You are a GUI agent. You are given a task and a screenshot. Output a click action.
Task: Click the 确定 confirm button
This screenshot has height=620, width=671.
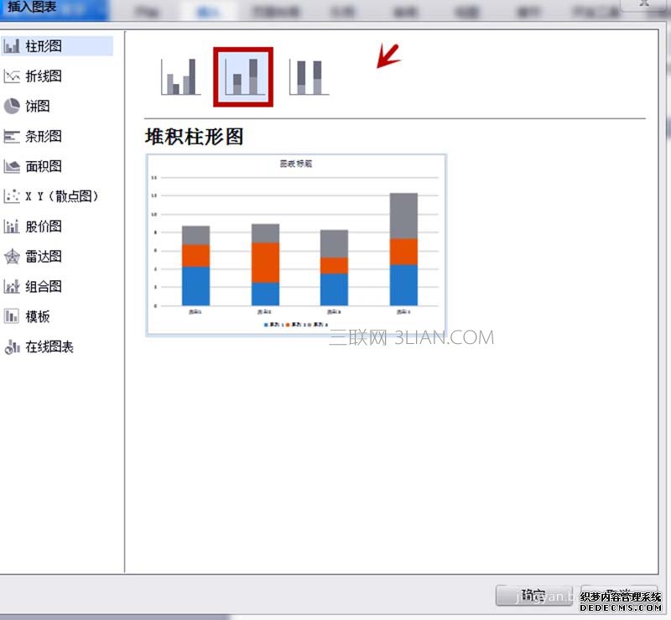click(533, 595)
